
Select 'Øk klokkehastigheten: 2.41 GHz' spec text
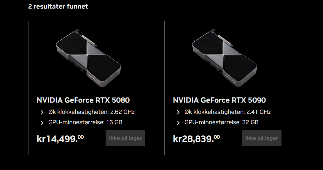[x=227, y=112]
